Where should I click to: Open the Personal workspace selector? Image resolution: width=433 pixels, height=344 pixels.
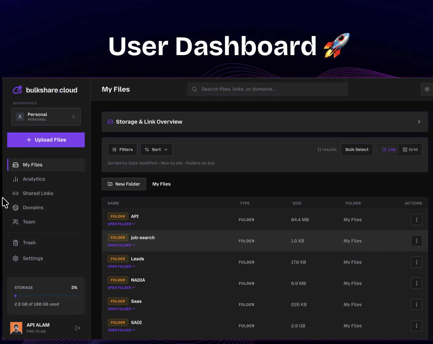point(46,117)
